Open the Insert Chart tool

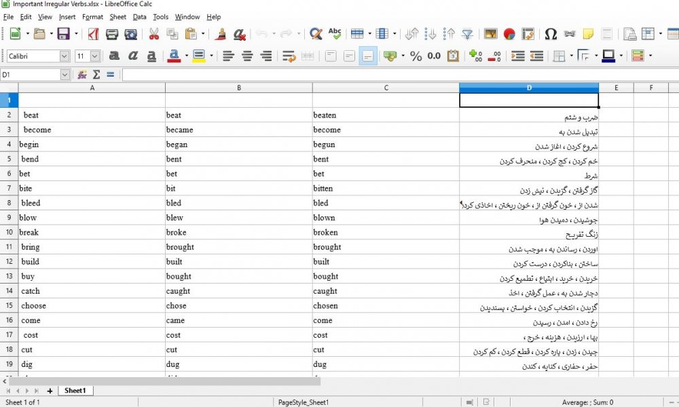pyautogui.click(x=509, y=34)
